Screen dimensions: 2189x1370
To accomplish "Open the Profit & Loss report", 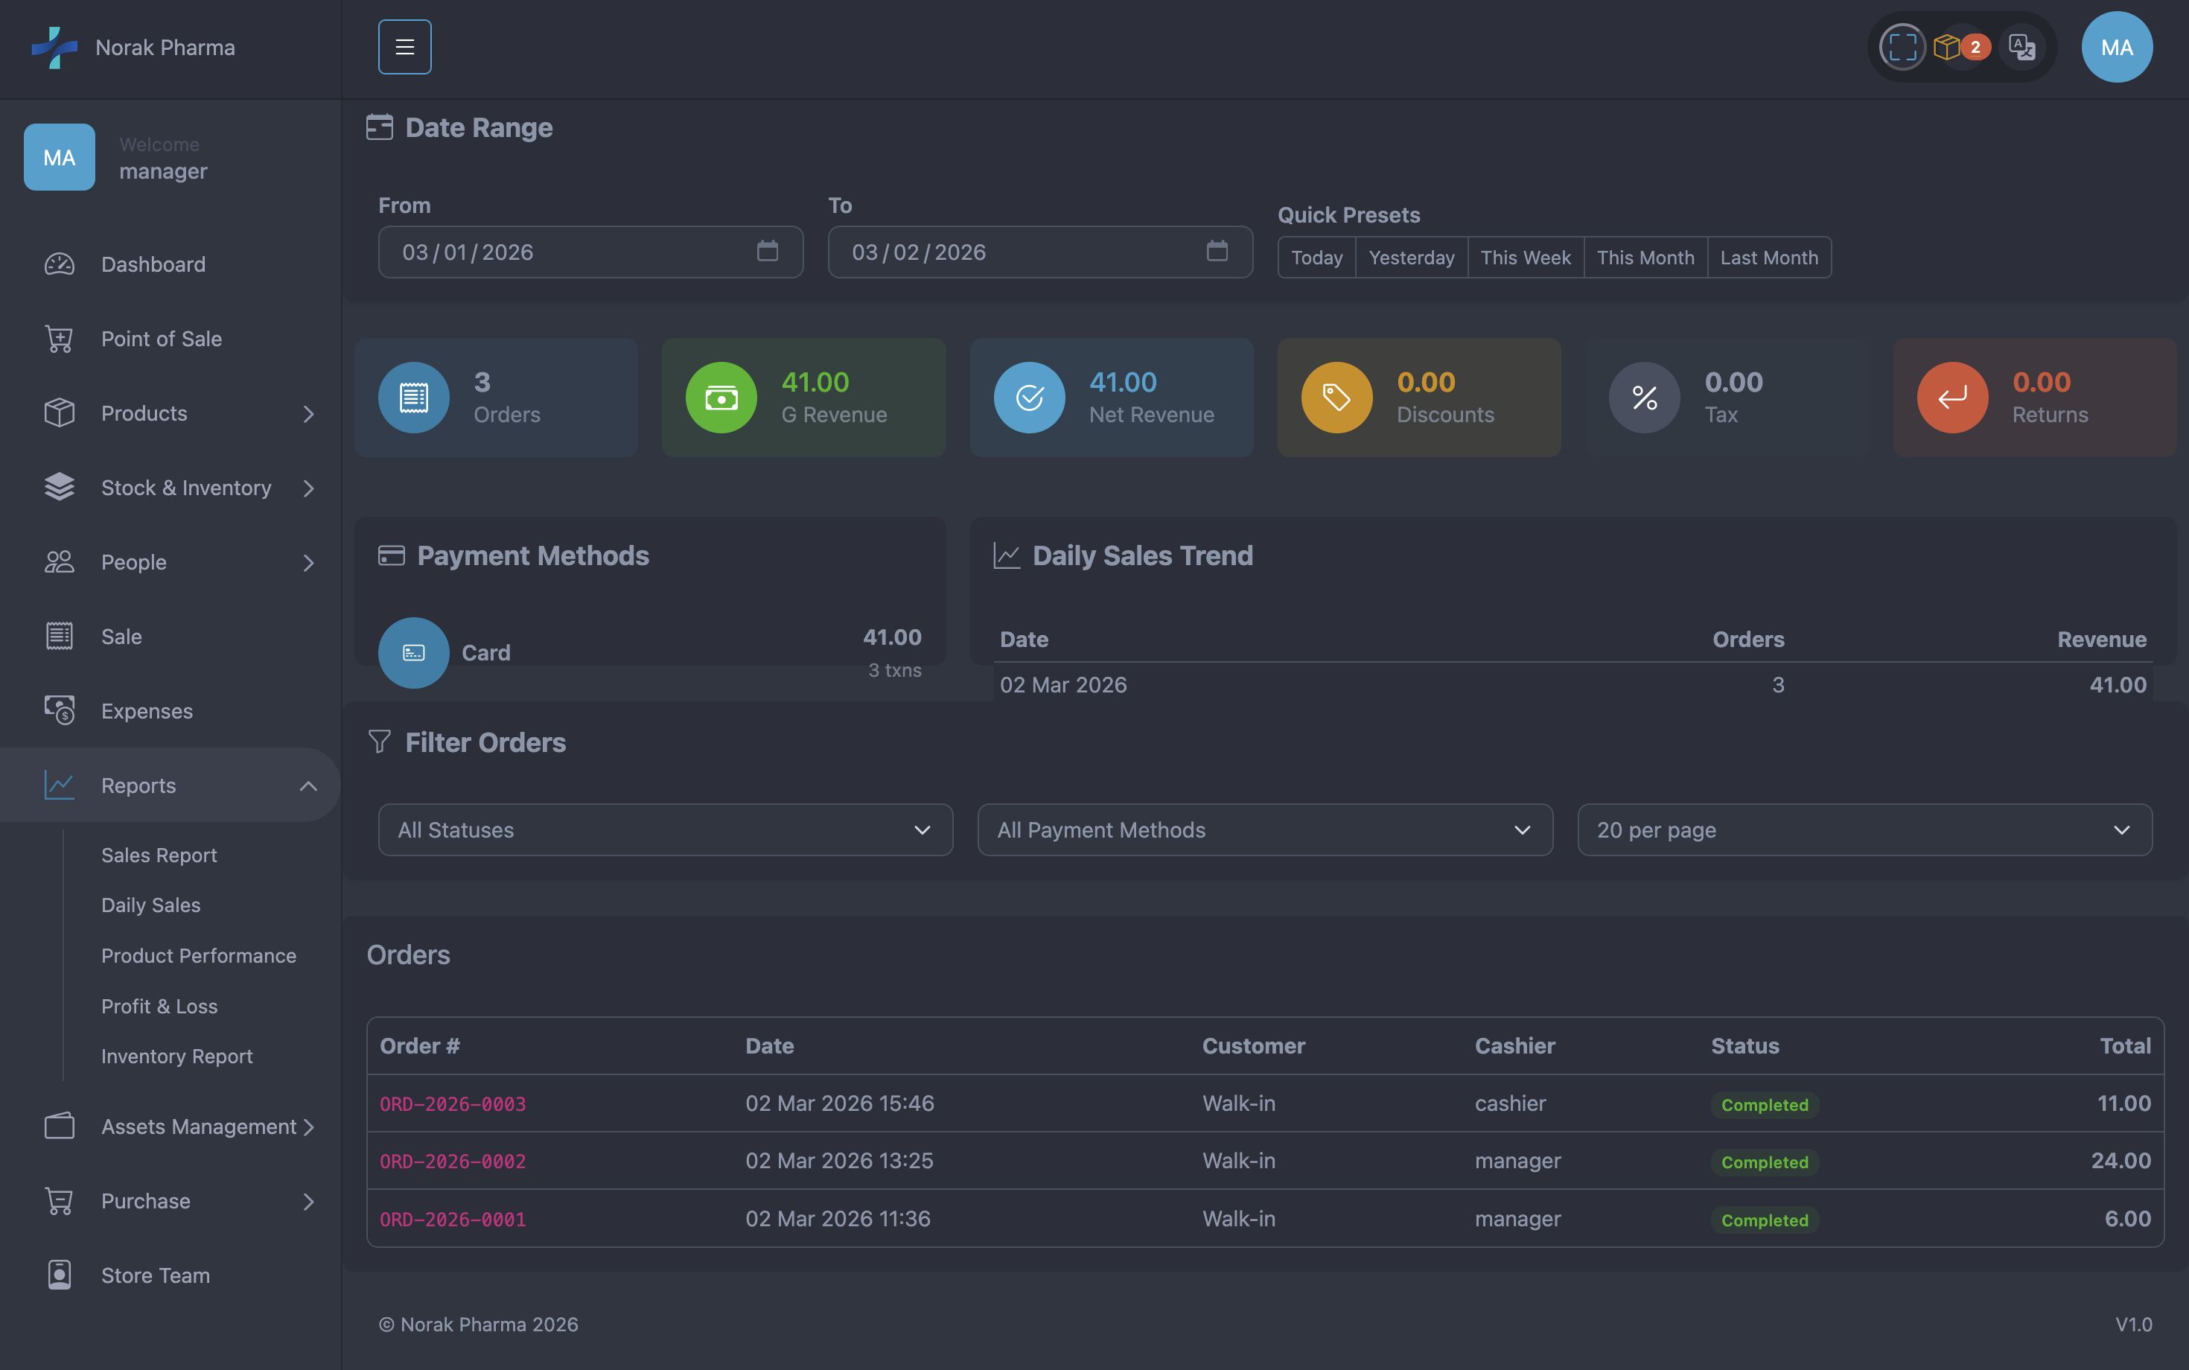I will [x=159, y=1006].
